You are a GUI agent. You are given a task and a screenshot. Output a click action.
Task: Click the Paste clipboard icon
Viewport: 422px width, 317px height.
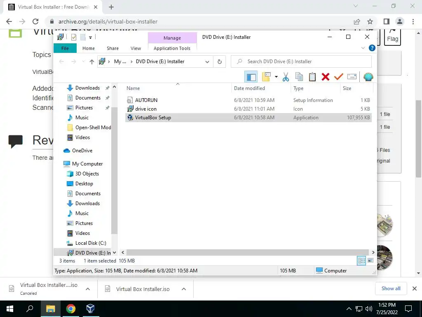pyautogui.click(x=312, y=77)
